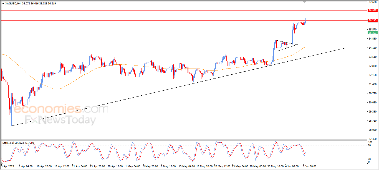The width and height of the screenshot is (379, 170).
Task: Click the latest blue candlestick
Action: (305, 22)
